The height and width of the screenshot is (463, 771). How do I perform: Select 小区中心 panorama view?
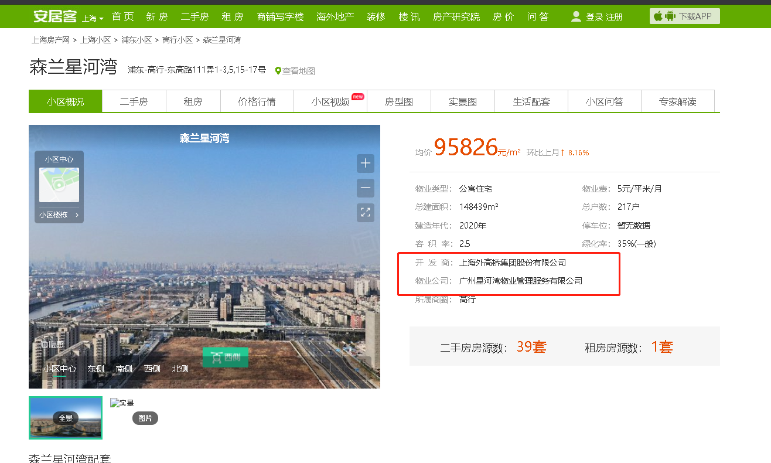[60, 369]
